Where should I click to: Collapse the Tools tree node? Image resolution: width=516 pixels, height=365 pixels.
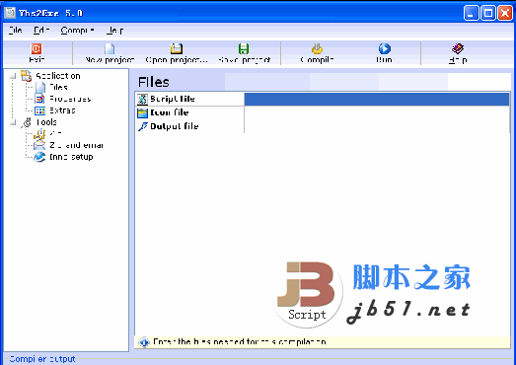13,122
